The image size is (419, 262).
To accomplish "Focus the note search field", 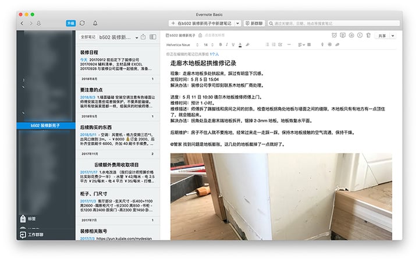I will click(333, 23).
